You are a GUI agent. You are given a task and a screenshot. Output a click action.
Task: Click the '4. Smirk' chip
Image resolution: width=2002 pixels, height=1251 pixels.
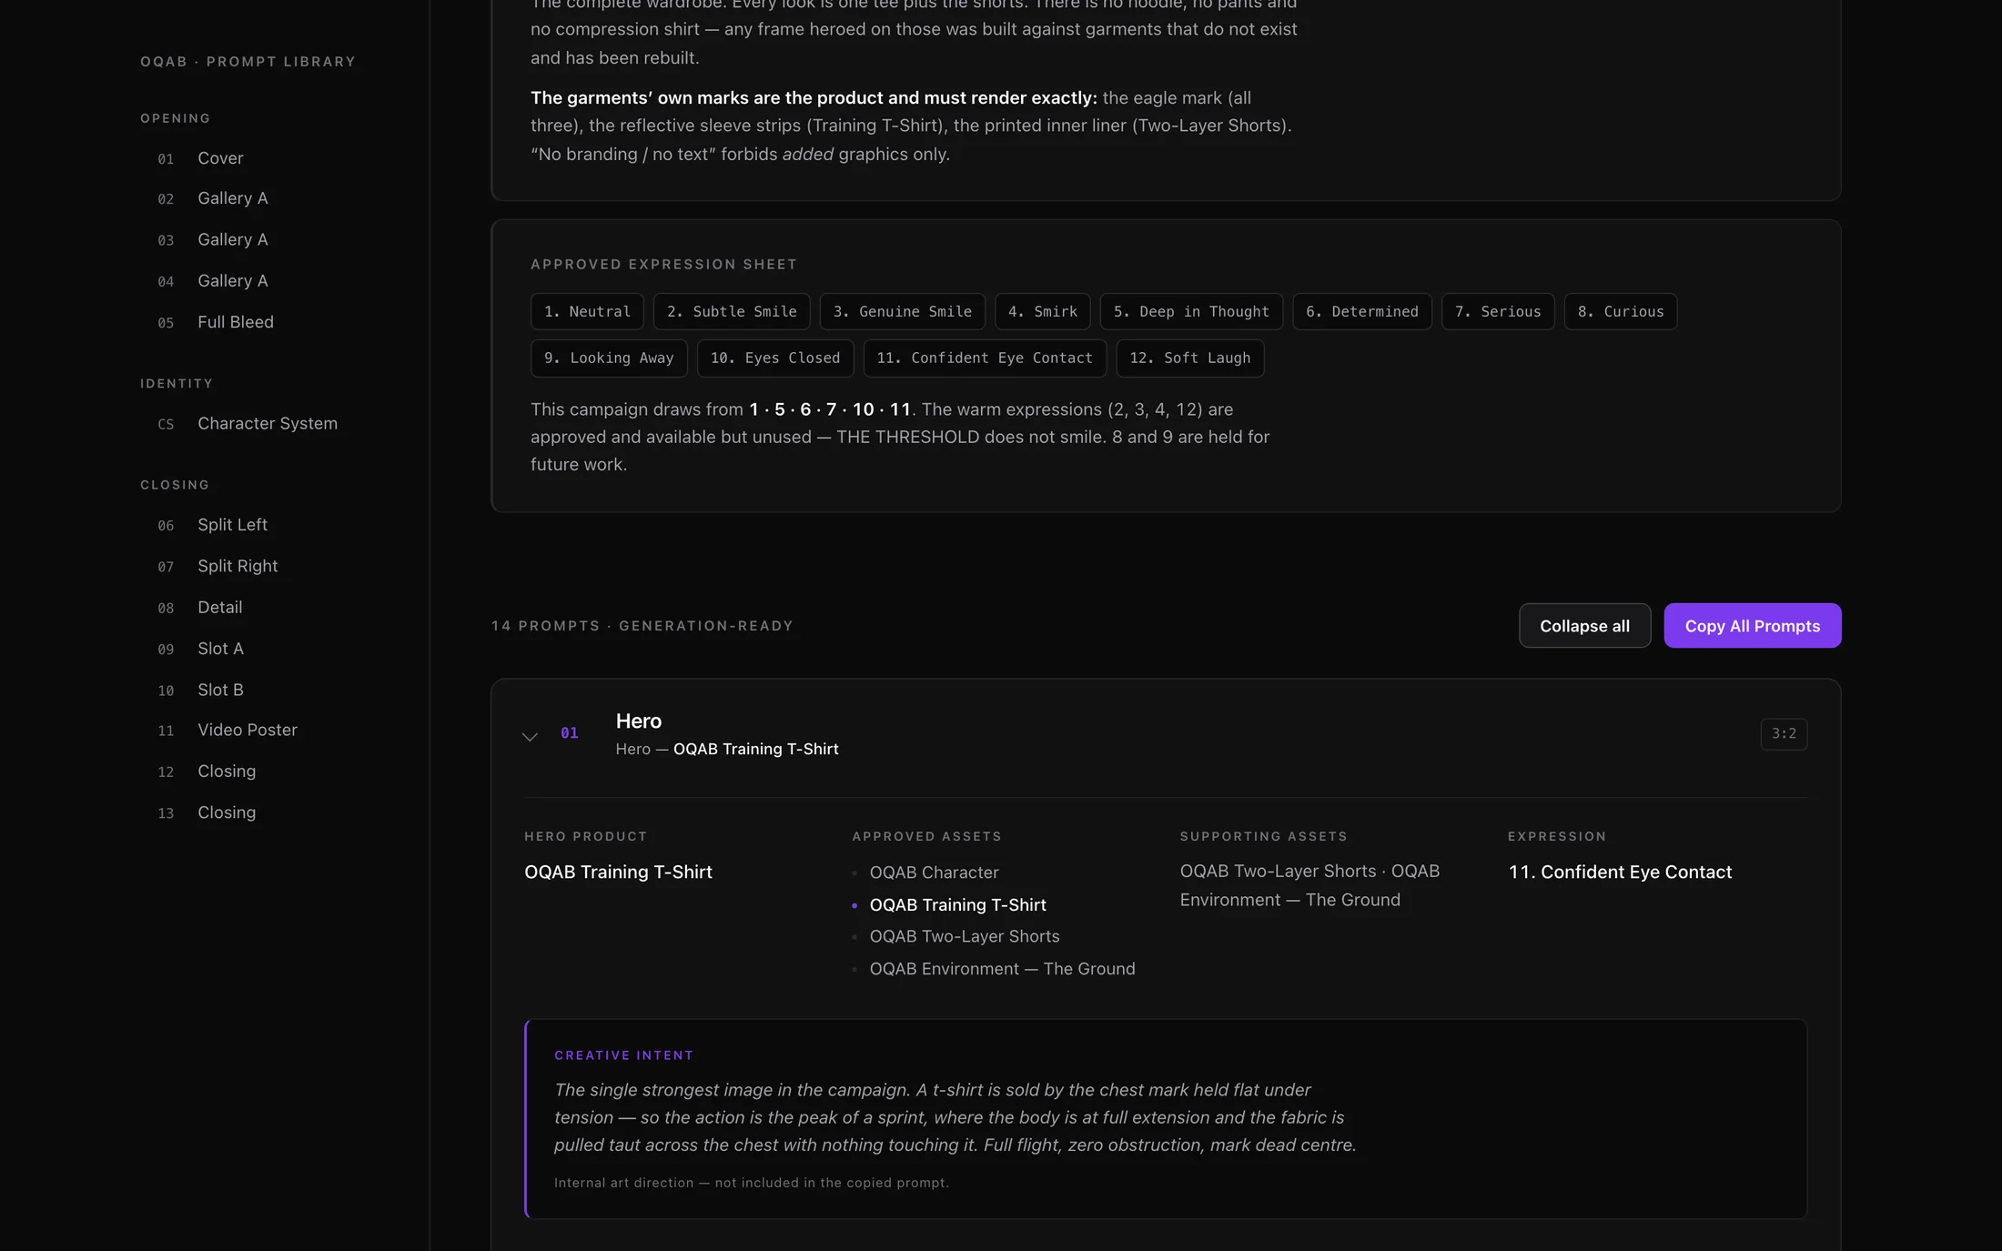1042,312
